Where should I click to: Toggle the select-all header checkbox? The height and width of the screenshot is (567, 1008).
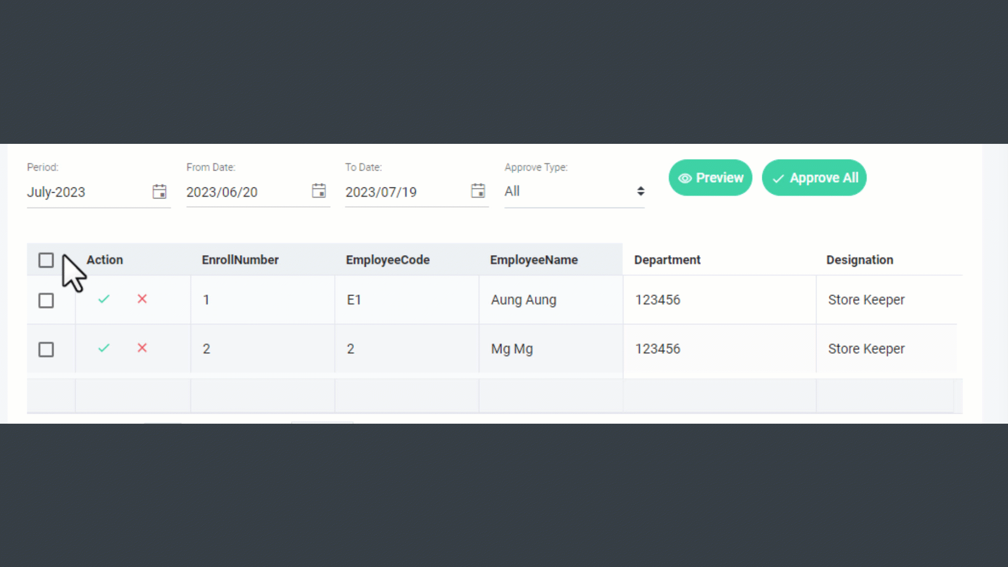pyautogui.click(x=46, y=260)
